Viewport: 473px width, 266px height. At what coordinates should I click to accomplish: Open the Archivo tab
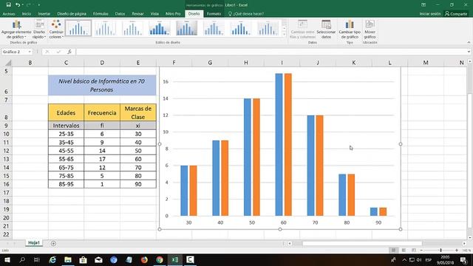9,14
